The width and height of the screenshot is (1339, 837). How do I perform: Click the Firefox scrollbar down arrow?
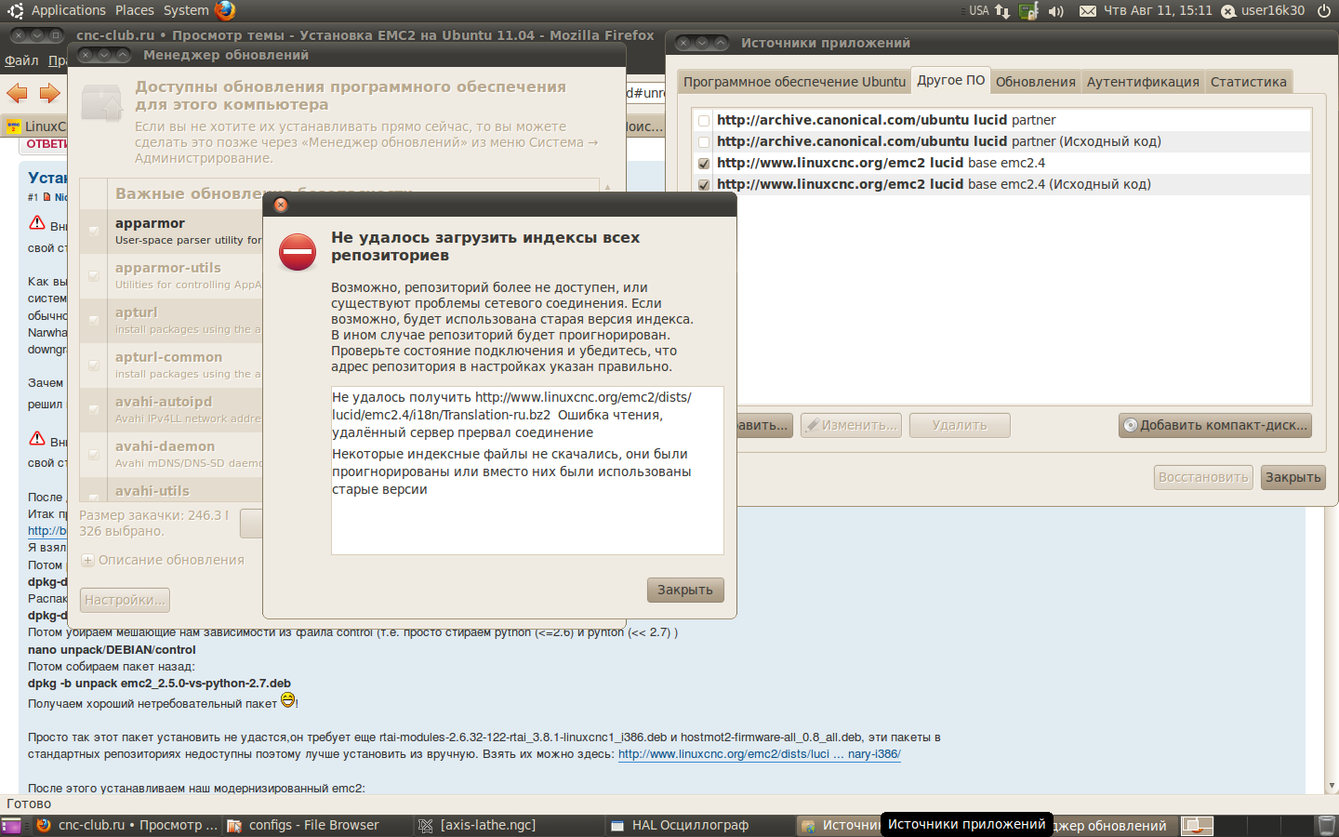click(x=1332, y=786)
